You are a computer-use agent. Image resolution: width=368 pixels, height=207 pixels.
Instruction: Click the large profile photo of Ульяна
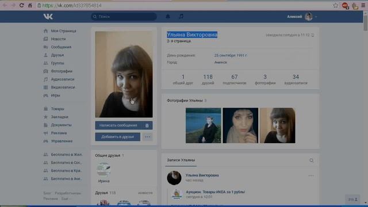click(x=124, y=74)
